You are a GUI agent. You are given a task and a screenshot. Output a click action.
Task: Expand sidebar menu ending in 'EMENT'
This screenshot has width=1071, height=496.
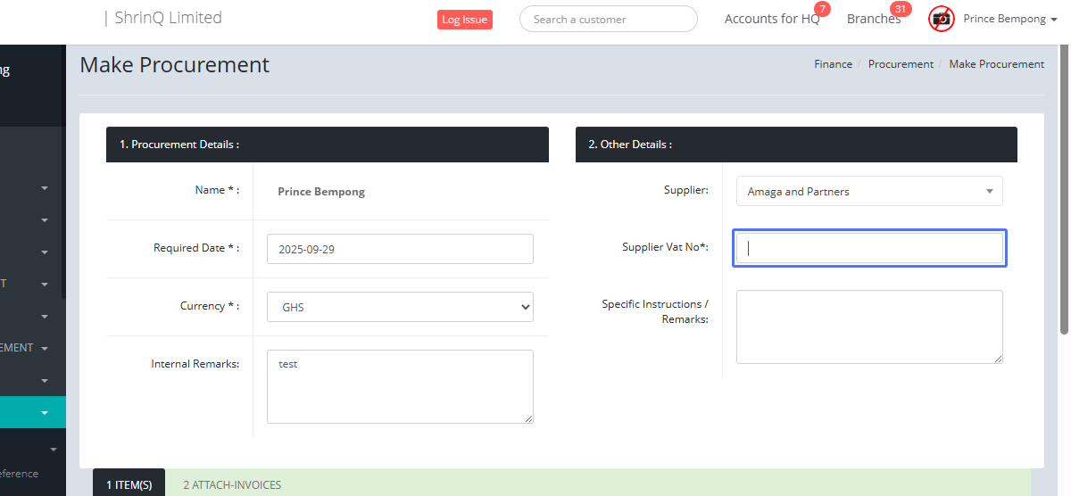45,348
